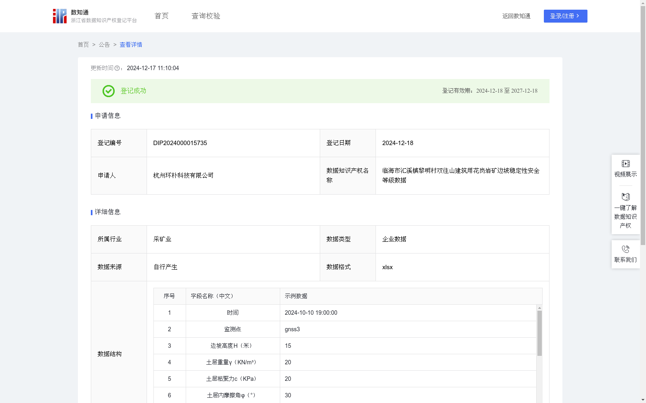Click the 企业数据 data type value
Image resolution: width=646 pixels, height=403 pixels.
click(394, 239)
